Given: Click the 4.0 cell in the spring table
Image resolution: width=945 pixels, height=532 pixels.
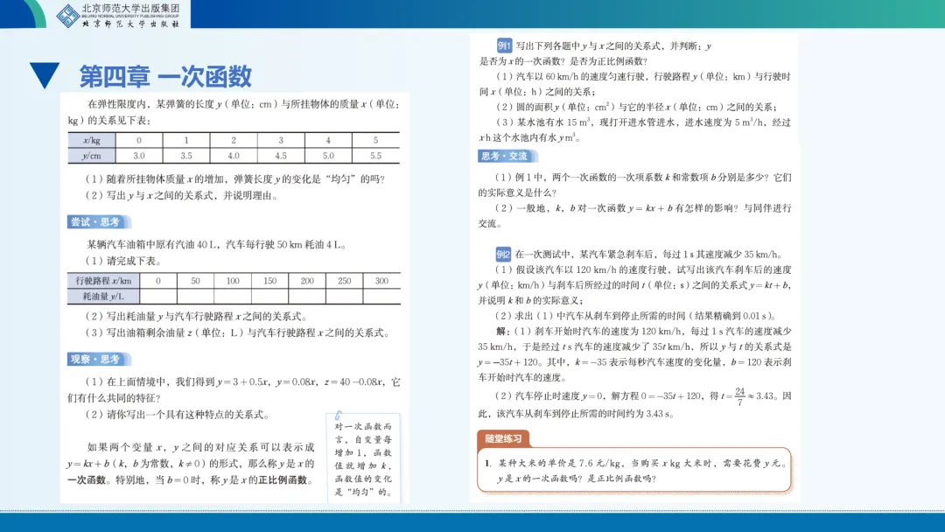Looking at the screenshot, I should [234, 156].
